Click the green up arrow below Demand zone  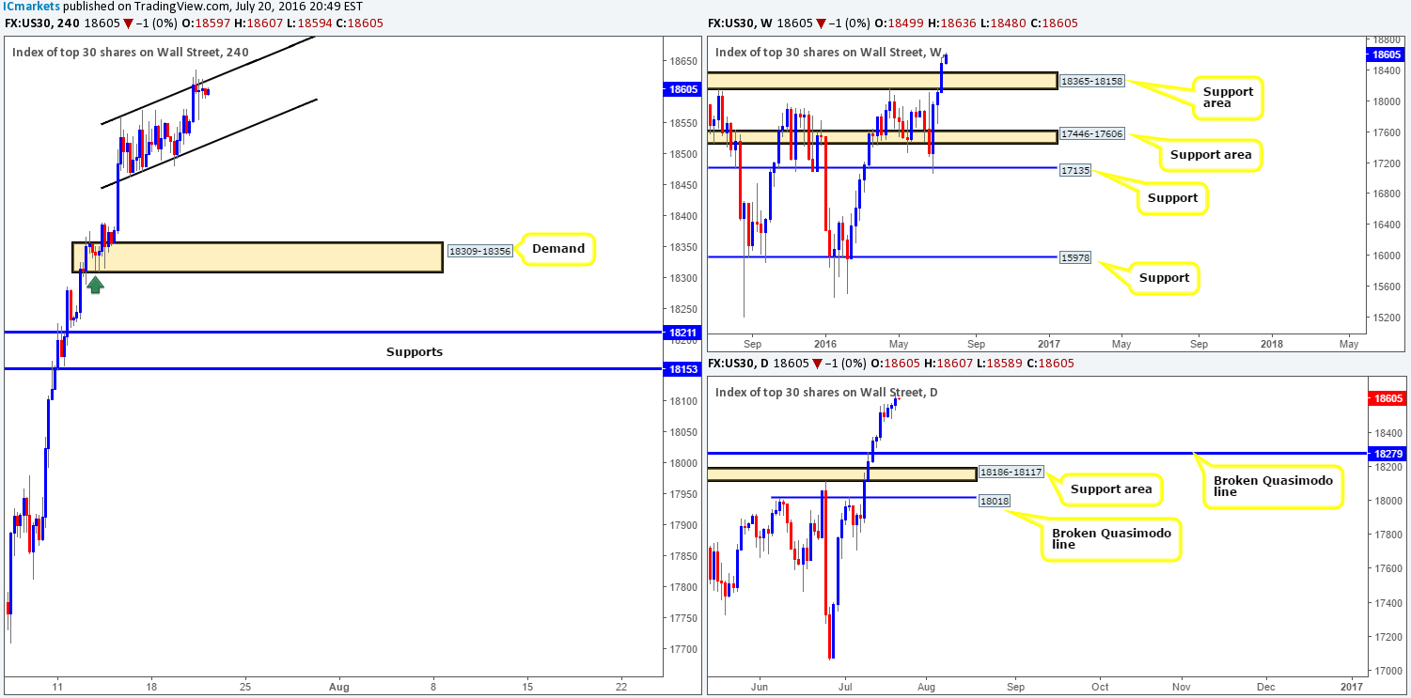tap(95, 283)
